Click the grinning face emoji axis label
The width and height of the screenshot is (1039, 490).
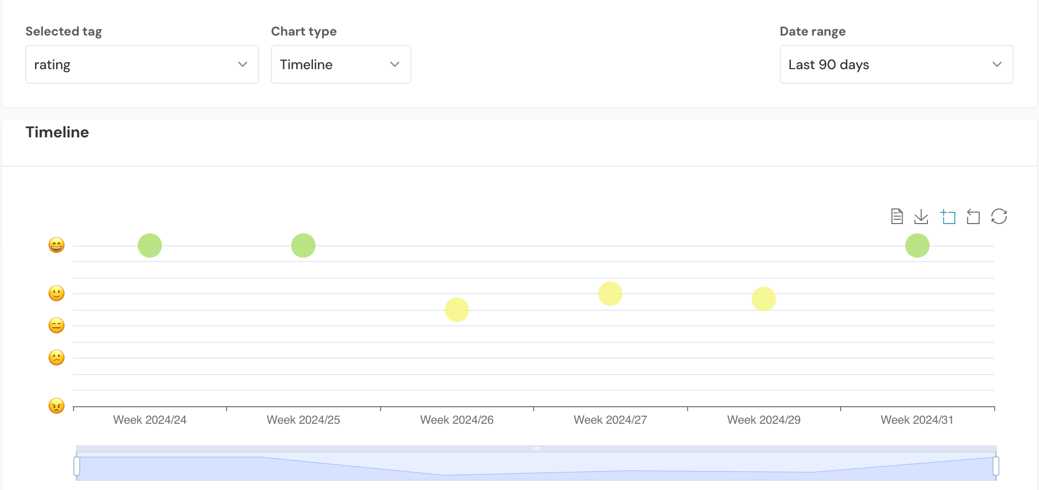click(x=57, y=245)
